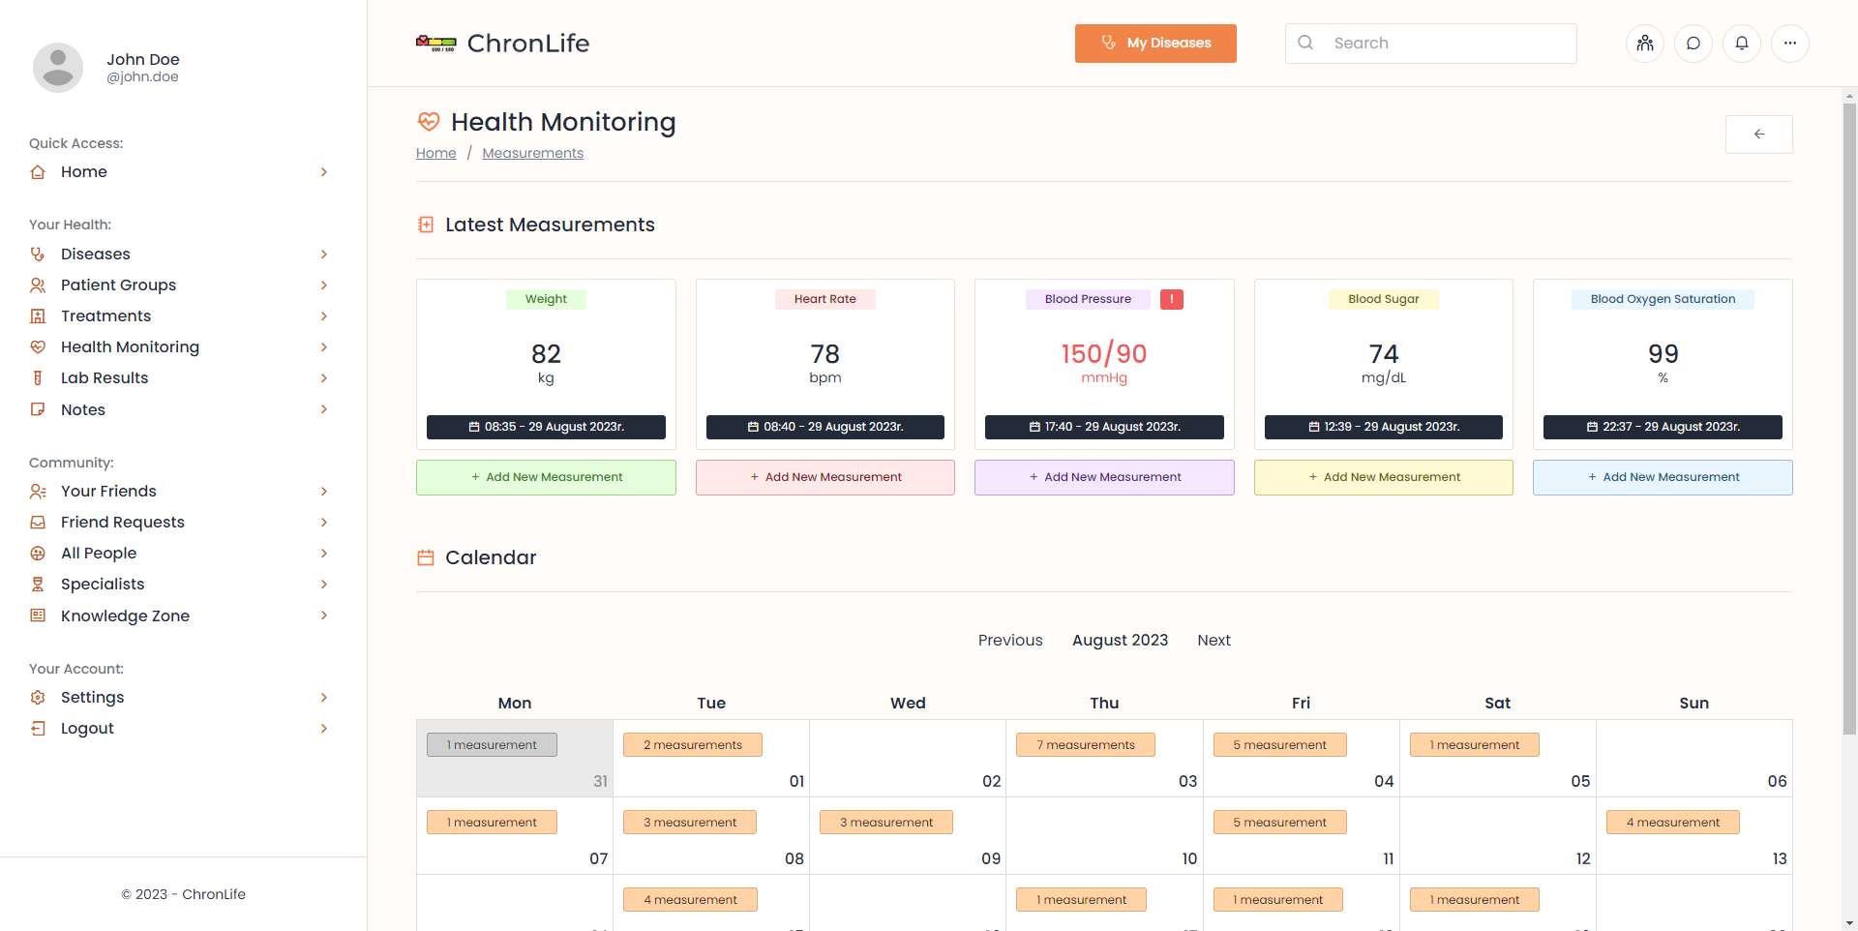Expand the Settings chevron arrow

coord(324,698)
